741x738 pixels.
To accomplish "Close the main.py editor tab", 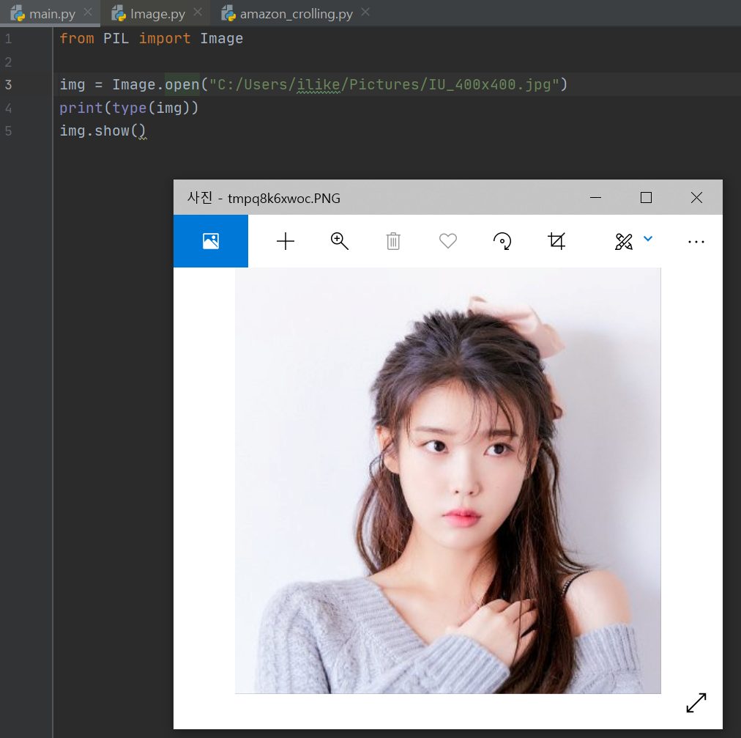I will tap(88, 13).
